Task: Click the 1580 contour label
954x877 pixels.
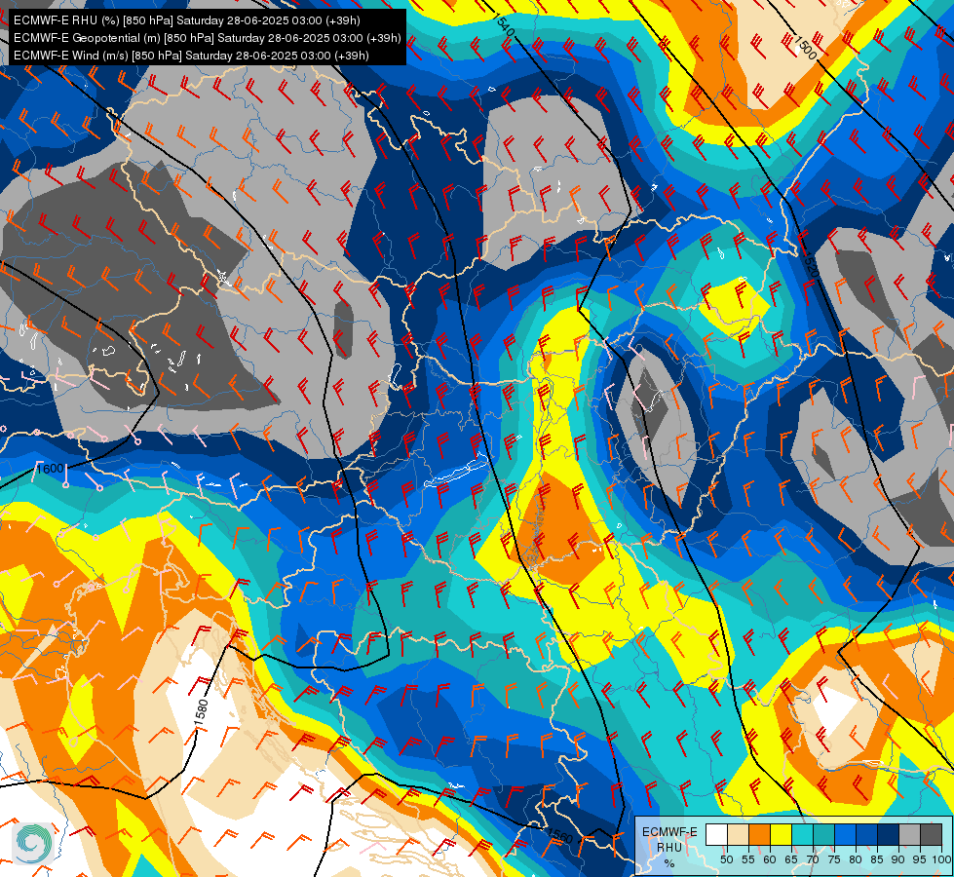Action: click(x=202, y=713)
